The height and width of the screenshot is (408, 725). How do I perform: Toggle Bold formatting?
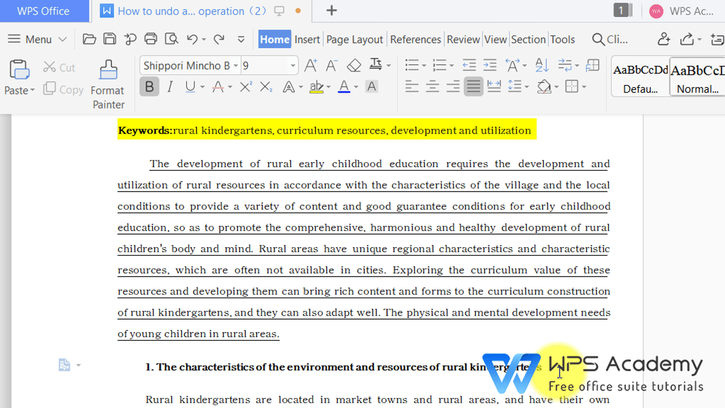[x=149, y=86]
